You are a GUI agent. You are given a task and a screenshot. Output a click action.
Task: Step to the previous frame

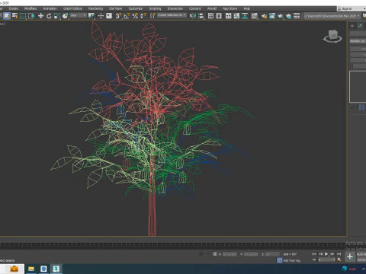click(320, 254)
